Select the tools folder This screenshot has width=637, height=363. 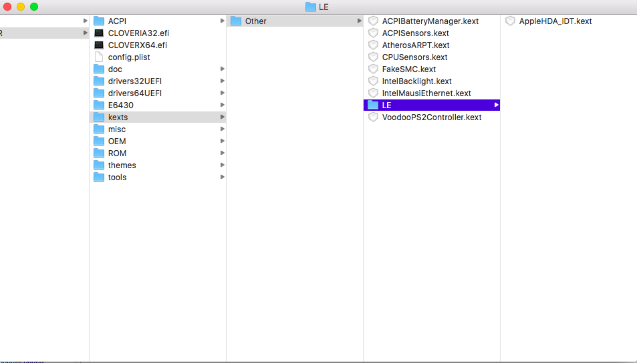coord(117,177)
